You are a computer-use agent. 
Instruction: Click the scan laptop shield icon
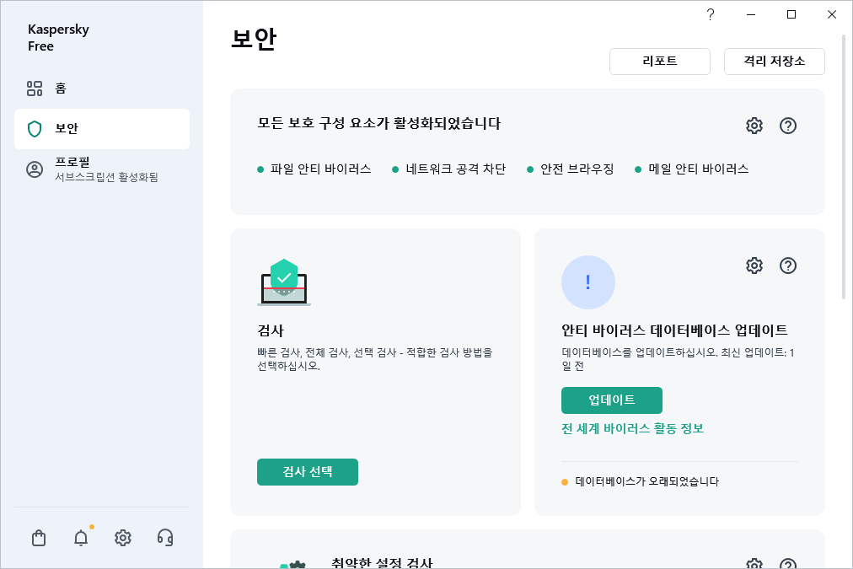coord(284,282)
